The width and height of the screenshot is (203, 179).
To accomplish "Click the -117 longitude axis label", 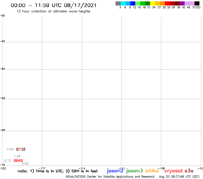I will [42, 169].
